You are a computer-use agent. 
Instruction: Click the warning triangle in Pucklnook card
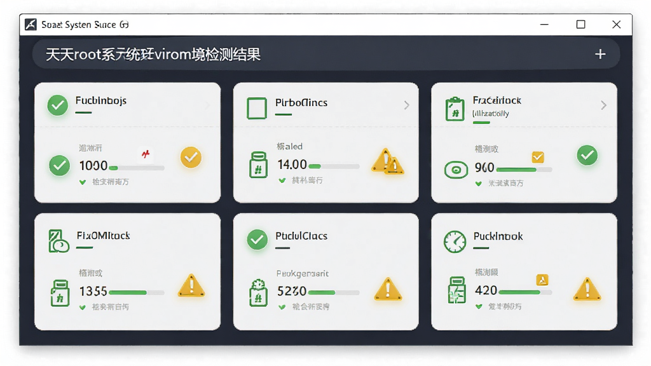point(587,289)
